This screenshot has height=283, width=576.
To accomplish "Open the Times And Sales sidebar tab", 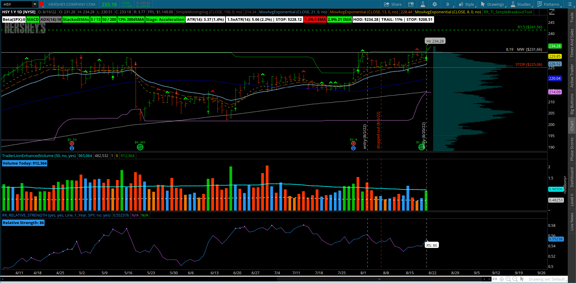I will pyautogui.click(x=572, y=43).
